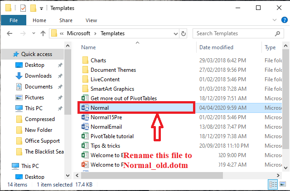Click the Charts folder icon
This screenshot has height=191, width=290.
tap(85, 61)
